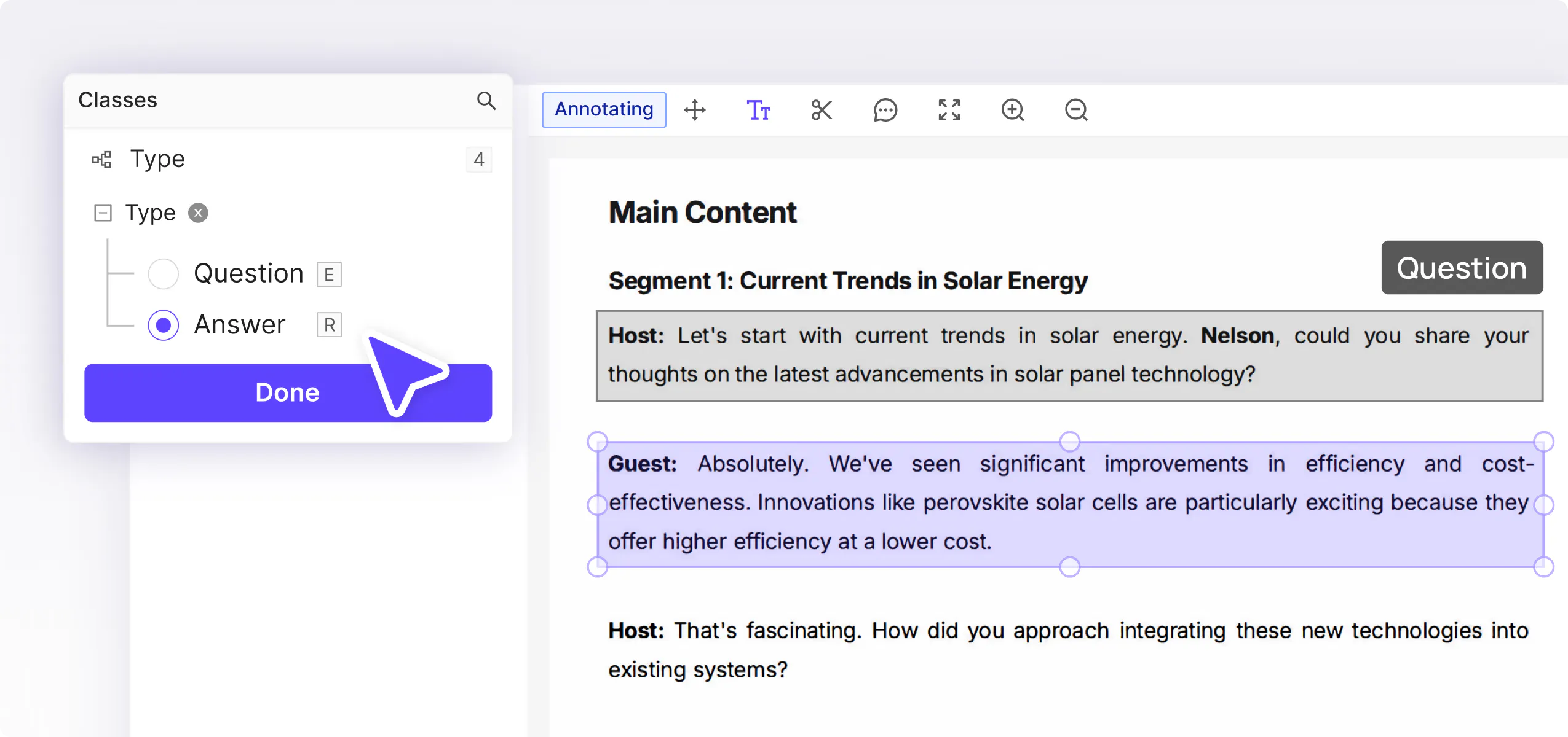Viewport: 1568px width, 737px height.
Task: Click the fit-to-screen expand icon
Action: coord(949,110)
